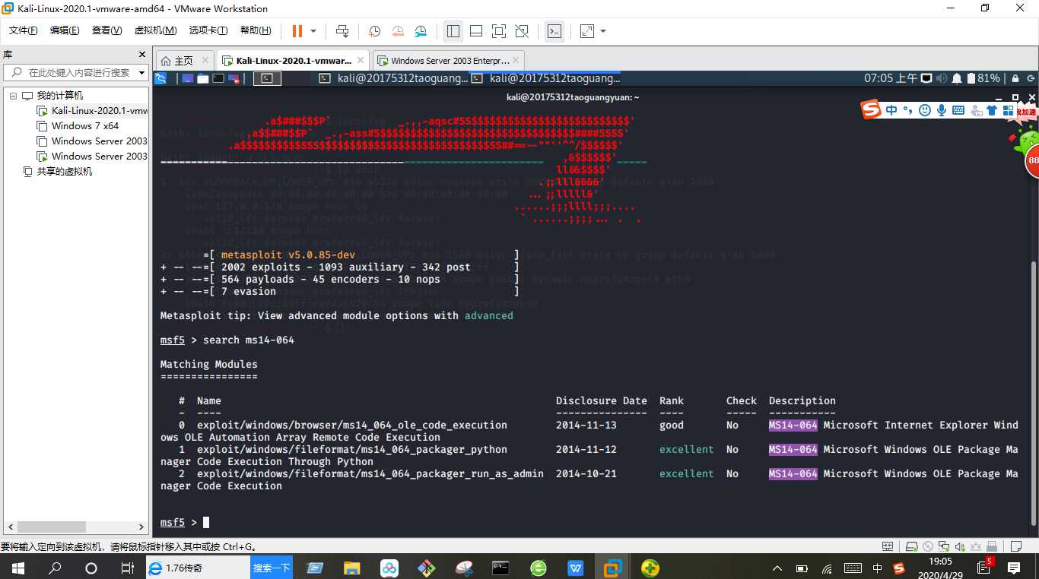
Task: Open the 1.76传奇 browser taskbar item
Action: click(x=198, y=568)
